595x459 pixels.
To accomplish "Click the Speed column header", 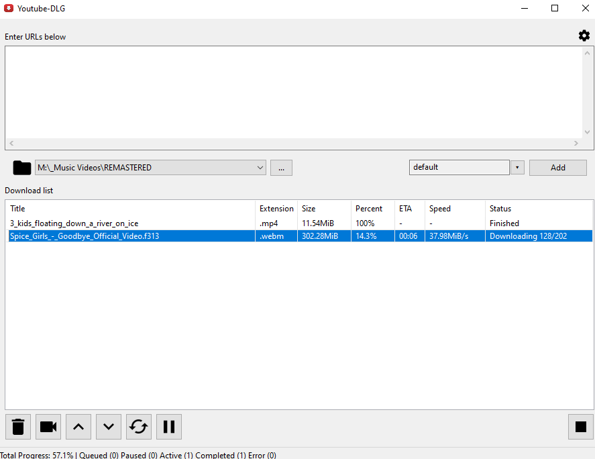I will pyautogui.click(x=455, y=209).
